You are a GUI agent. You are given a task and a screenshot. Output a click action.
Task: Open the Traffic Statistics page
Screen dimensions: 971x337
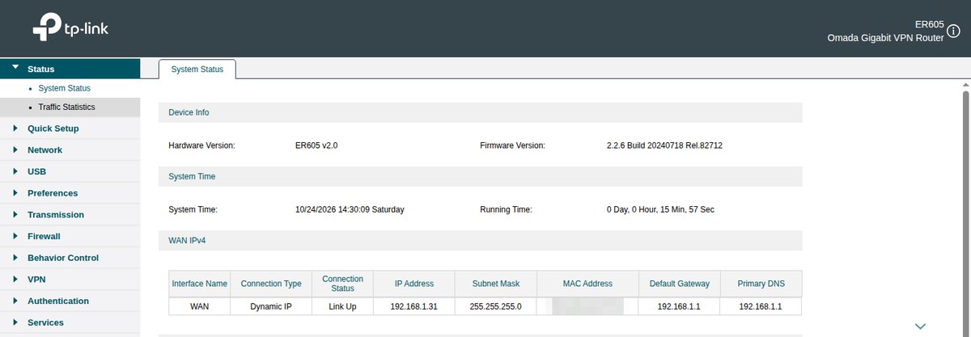tap(66, 107)
